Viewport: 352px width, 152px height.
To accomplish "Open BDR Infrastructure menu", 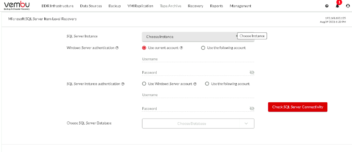I will [57, 6].
